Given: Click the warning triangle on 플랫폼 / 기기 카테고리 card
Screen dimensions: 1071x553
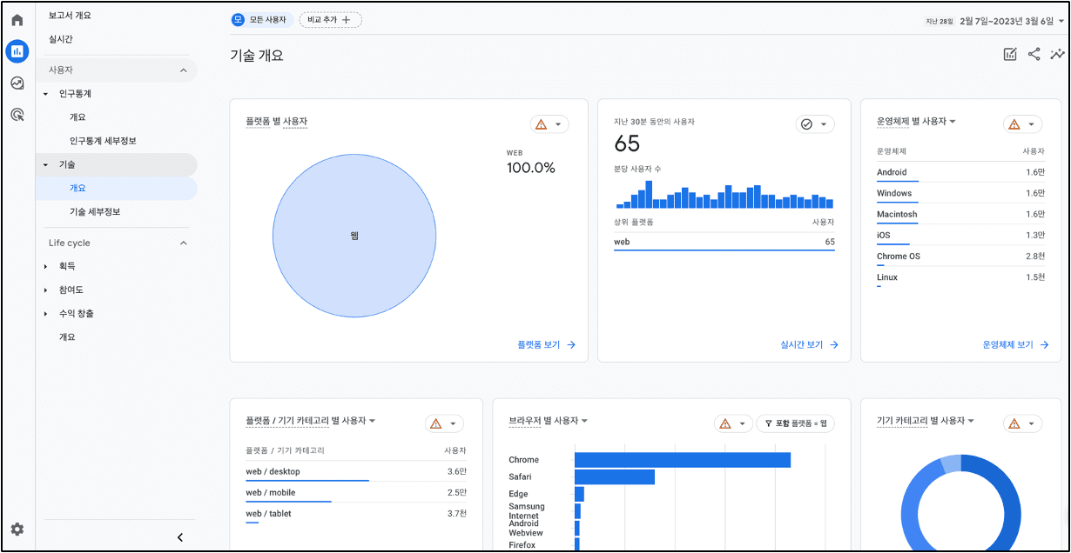Looking at the screenshot, I should click(435, 423).
